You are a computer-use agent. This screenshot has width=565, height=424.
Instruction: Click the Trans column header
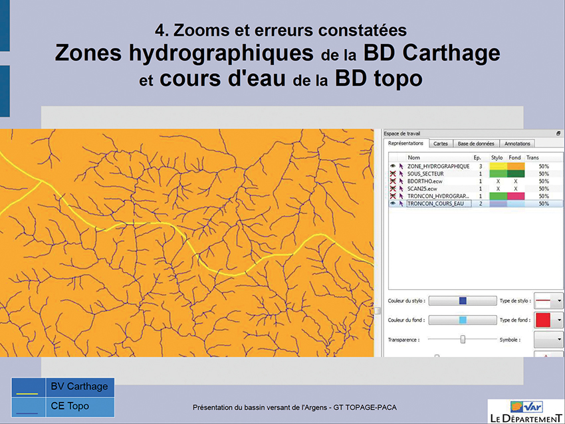532,158
